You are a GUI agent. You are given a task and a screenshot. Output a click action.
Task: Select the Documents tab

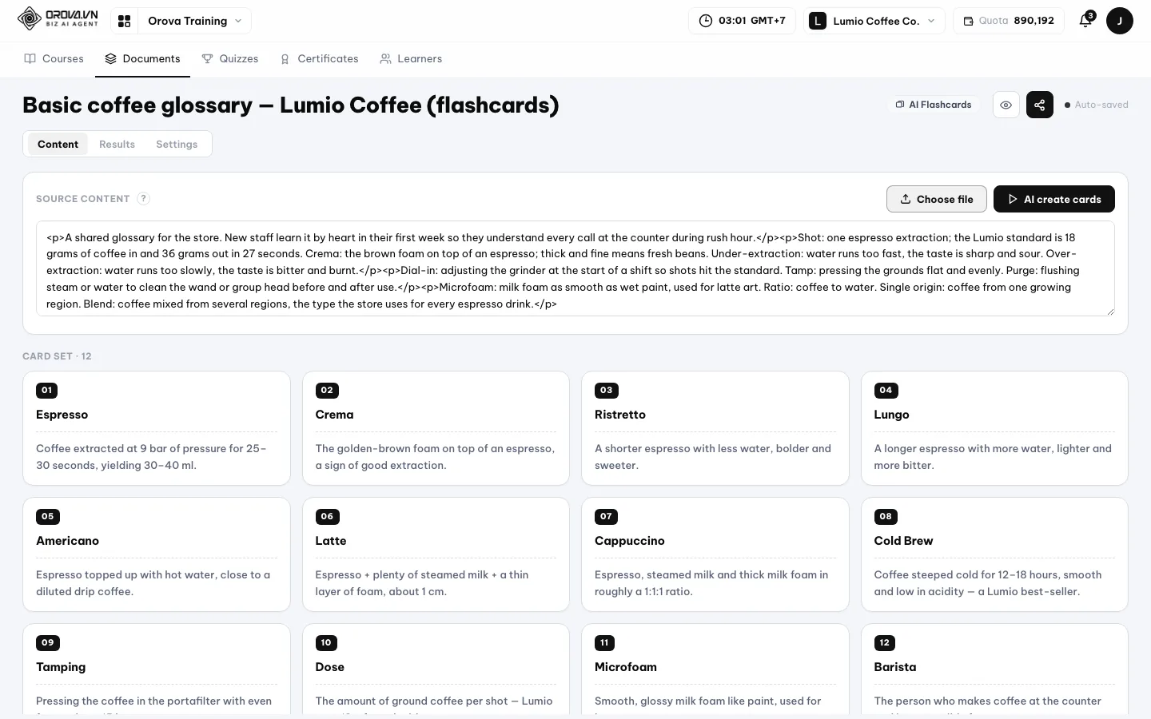(x=142, y=59)
